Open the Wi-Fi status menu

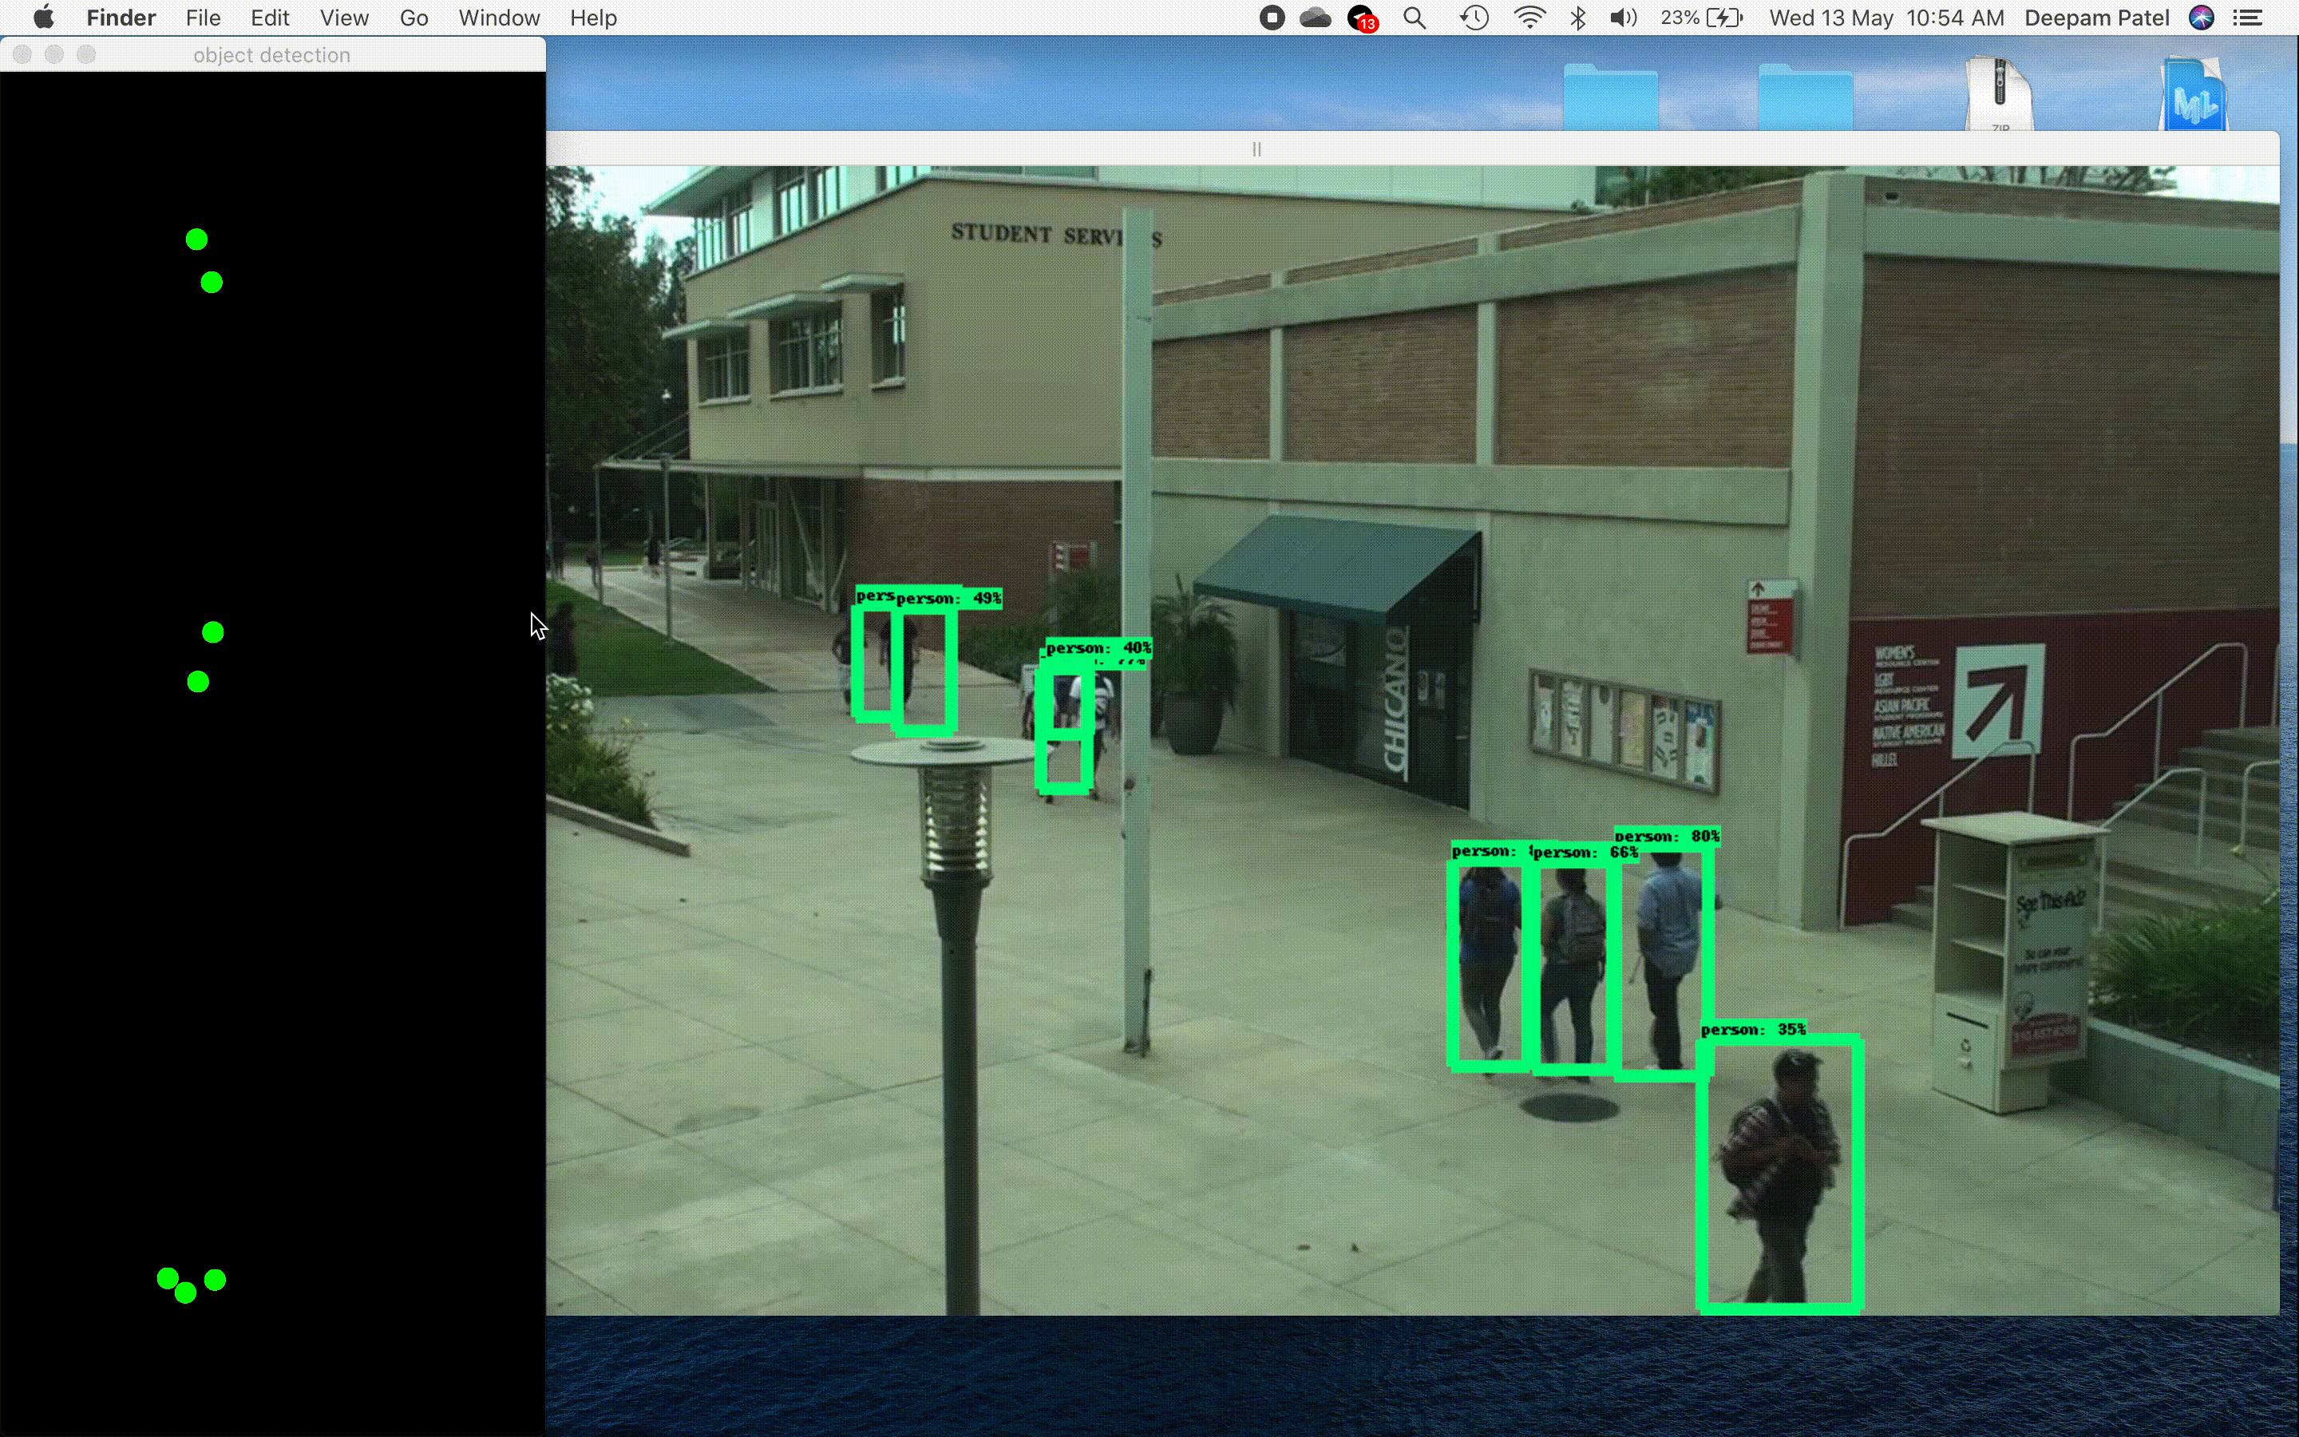[x=1529, y=18]
